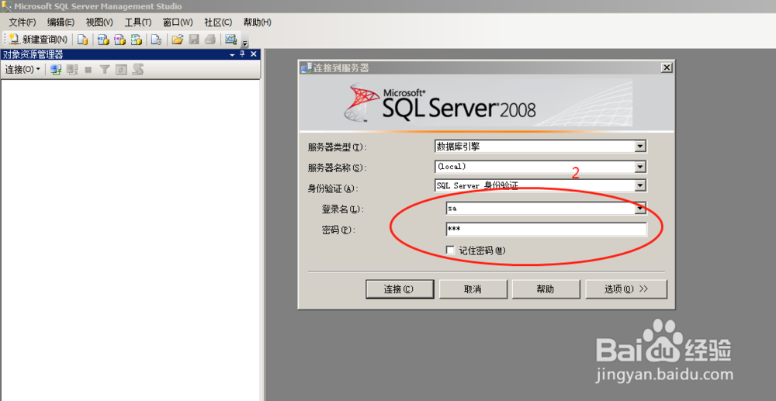Open the 工具(T) menu

(137, 22)
